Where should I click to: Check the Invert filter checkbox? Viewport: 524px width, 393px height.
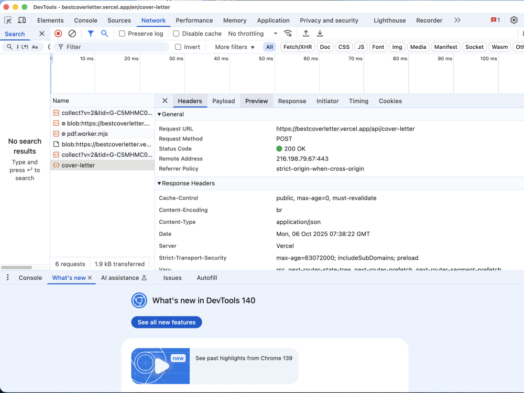178,47
